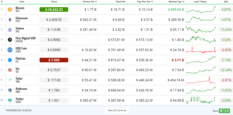
Task: Sort by 24h column header
Action: [225, 2]
